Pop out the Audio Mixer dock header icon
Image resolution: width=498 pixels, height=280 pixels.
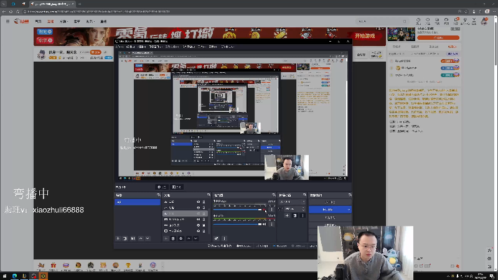tap(273, 195)
